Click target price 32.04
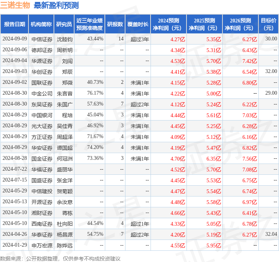The image size is (279, 262). 271,234
